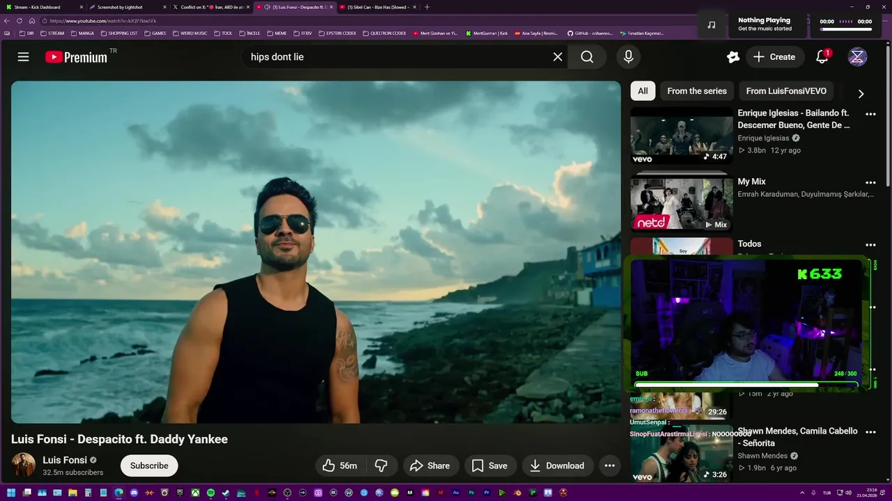Save the video to a playlist
The height and width of the screenshot is (501, 892).
point(490,466)
